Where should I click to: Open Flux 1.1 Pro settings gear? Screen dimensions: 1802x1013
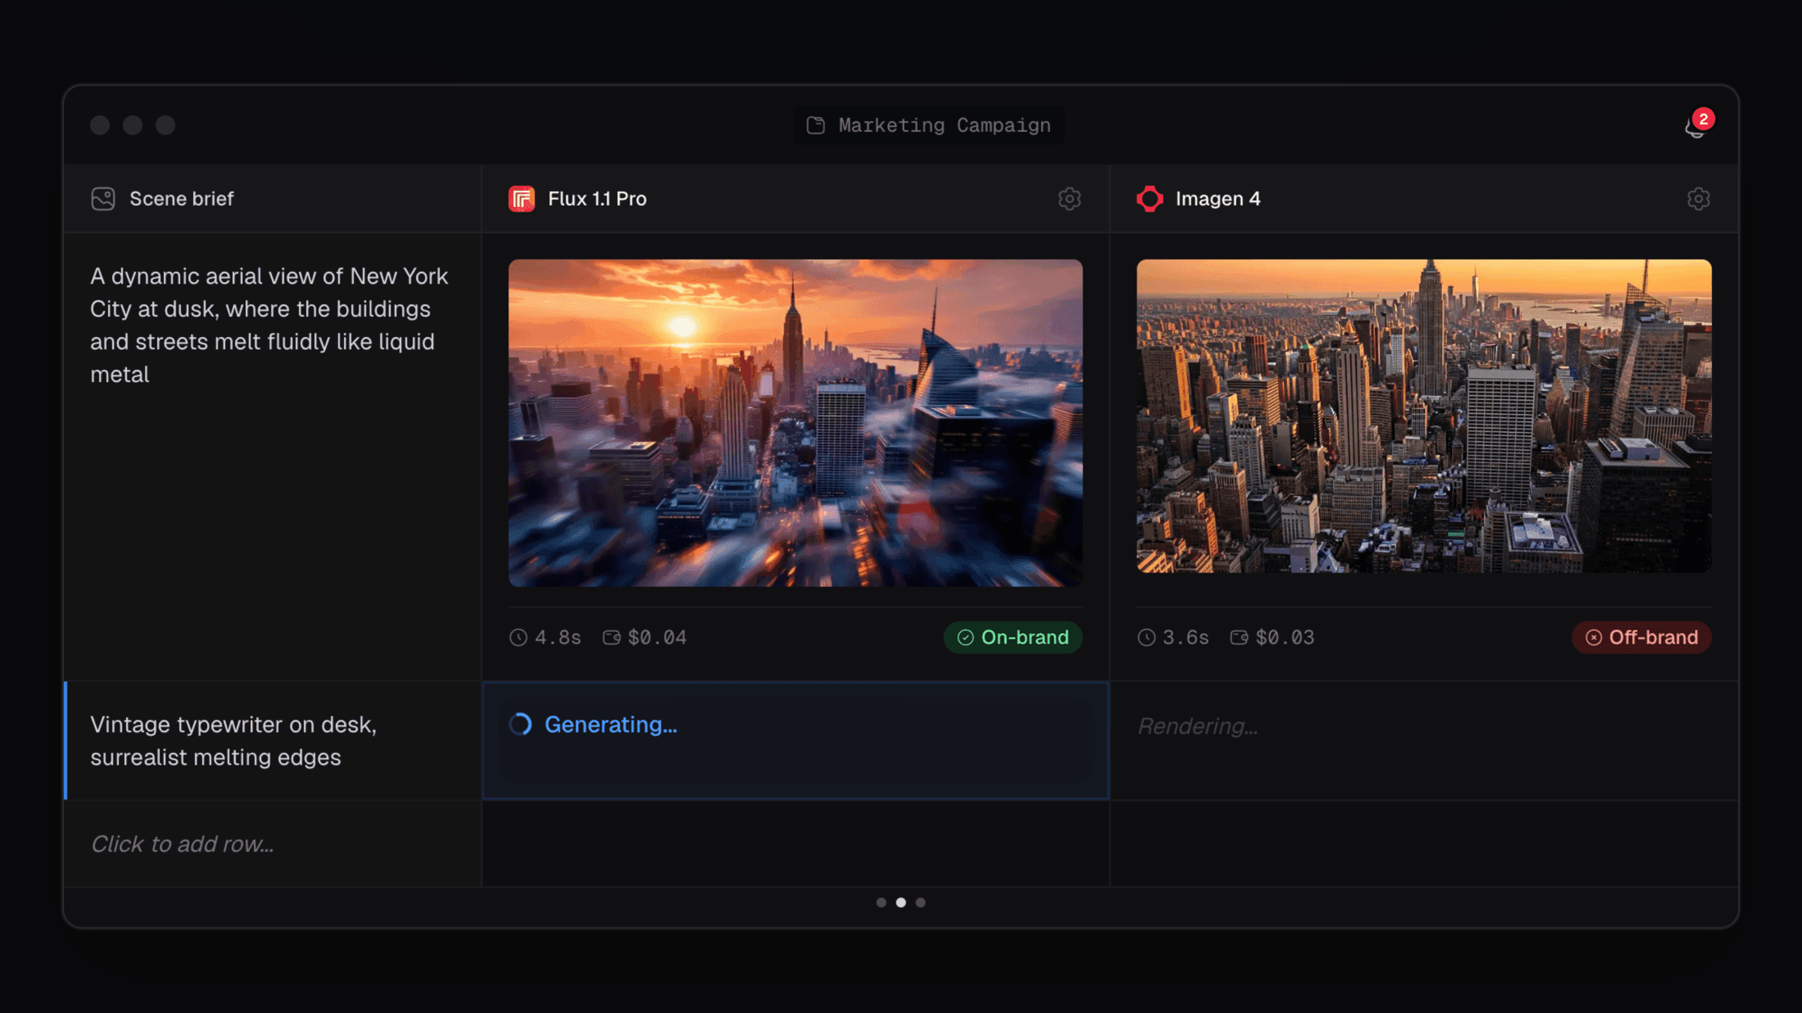1069,199
